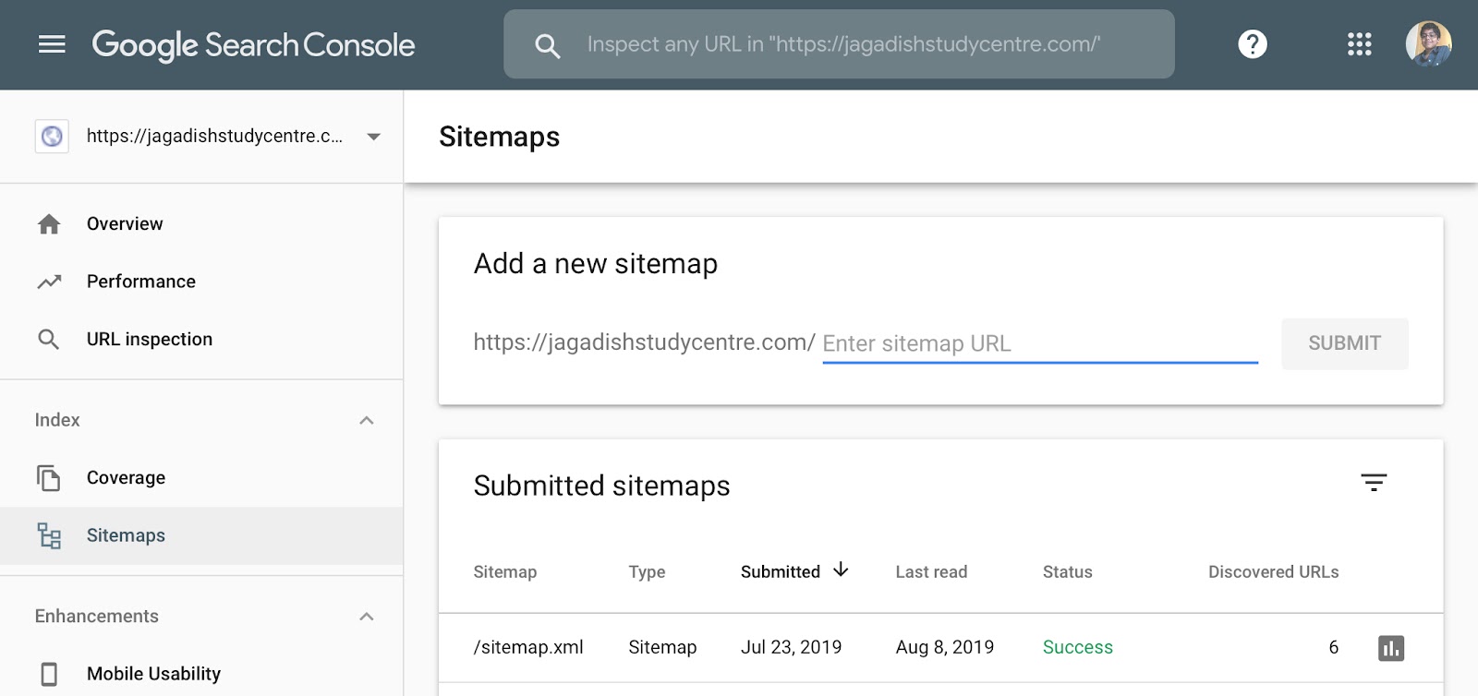1478x696 pixels.
Task: Open the Coverage report
Action: tap(126, 478)
